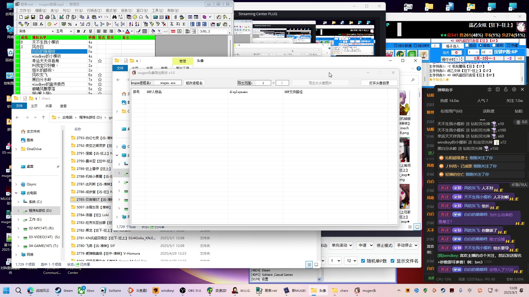Click the large icons view toggle in chars window
Viewport: 529px width, 297px height.
pyautogui.click(x=316, y=265)
